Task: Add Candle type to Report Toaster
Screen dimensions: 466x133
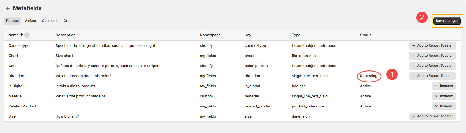Action: [432, 46]
